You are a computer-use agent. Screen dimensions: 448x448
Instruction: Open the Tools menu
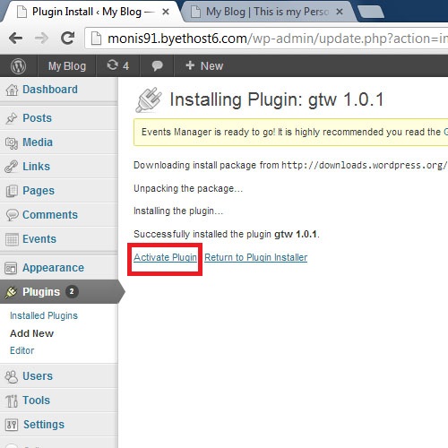tap(36, 401)
